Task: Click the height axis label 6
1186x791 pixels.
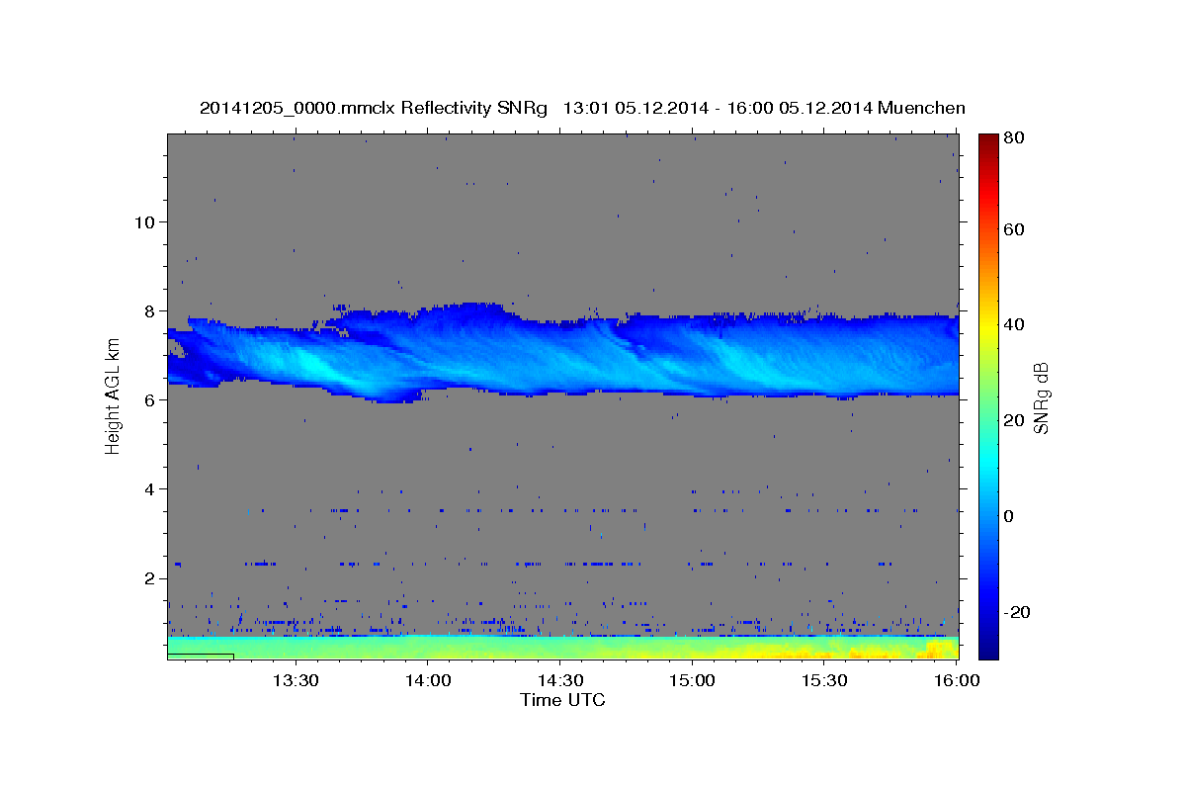Action: [148, 399]
